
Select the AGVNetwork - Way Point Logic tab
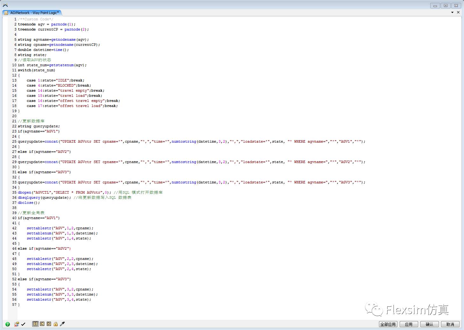coord(34,13)
